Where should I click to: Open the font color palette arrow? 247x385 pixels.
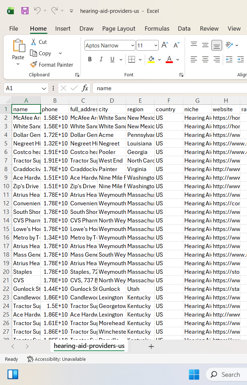(177, 60)
